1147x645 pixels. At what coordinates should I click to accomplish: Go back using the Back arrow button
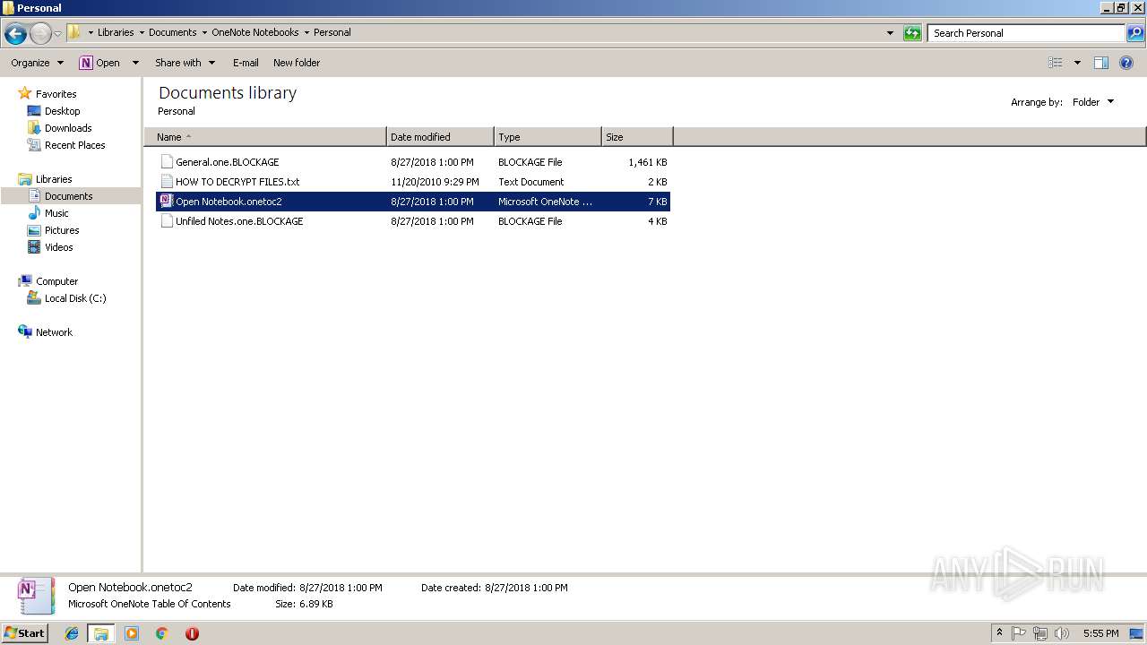click(15, 33)
